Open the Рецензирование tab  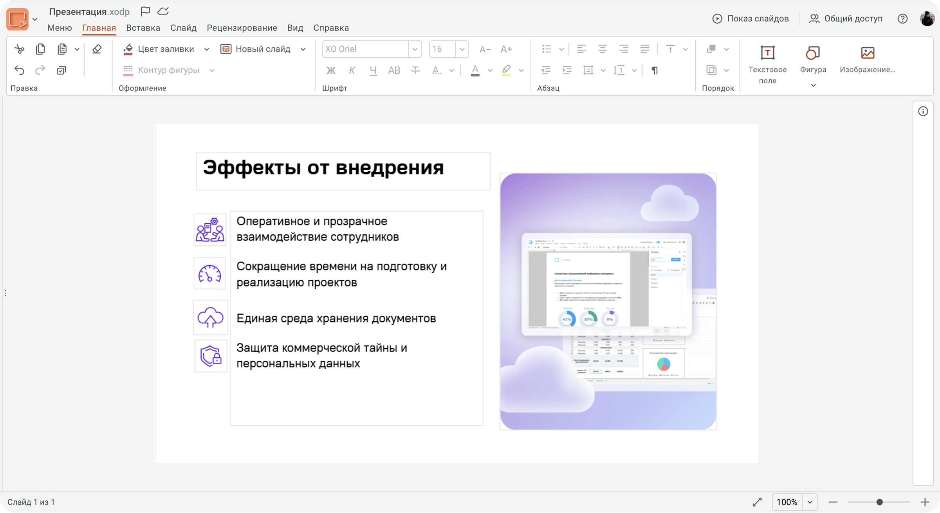(x=242, y=28)
